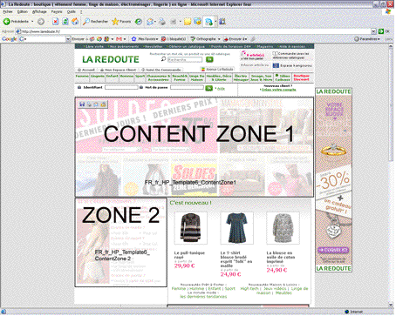Select the Idées Cadeaux tab
396x316 pixels.
[283, 77]
